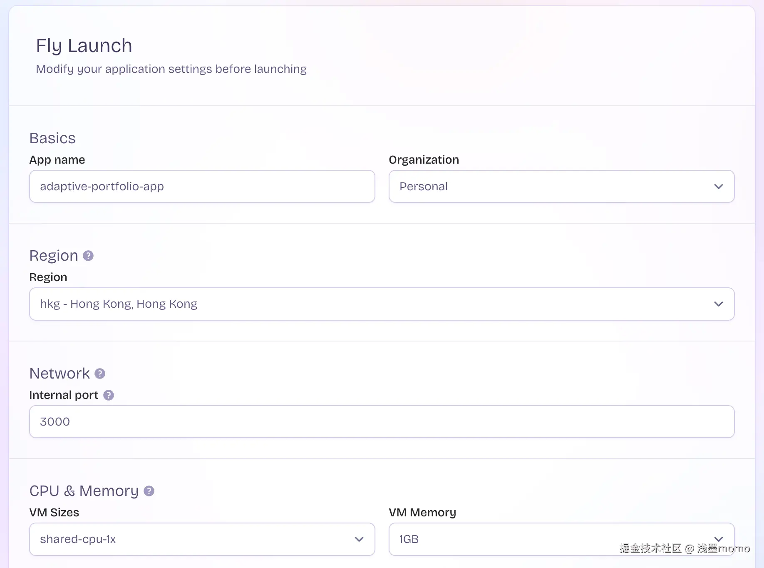Click the help icon beside the Region heading
The height and width of the screenshot is (568, 764).
88,256
